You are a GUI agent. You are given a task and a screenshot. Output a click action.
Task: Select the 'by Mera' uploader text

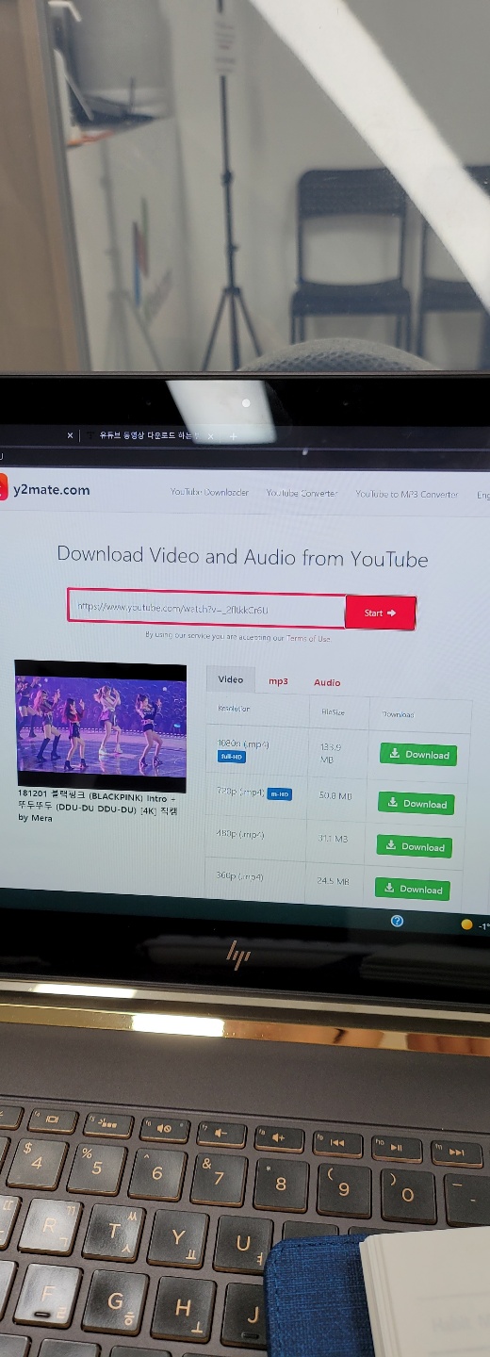(36, 818)
